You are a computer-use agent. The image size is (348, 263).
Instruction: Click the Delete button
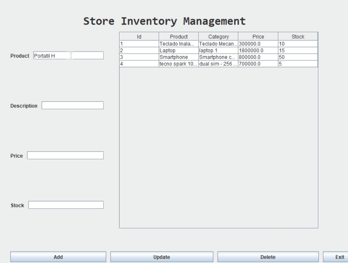[x=268, y=257]
